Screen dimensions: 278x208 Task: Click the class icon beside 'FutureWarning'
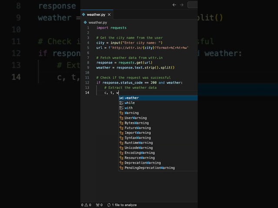[121, 128]
